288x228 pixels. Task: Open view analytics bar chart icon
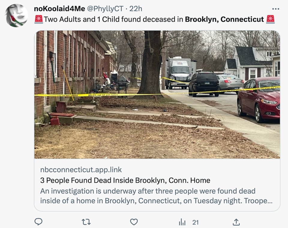tap(182, 222)
